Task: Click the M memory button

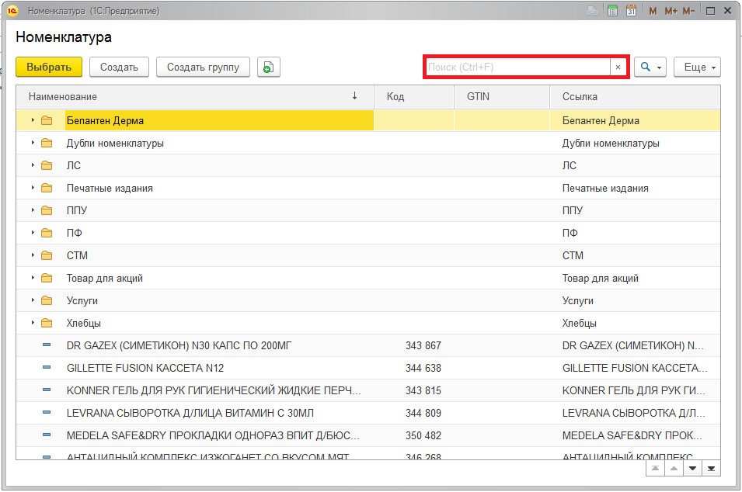Action: [653, 12]
